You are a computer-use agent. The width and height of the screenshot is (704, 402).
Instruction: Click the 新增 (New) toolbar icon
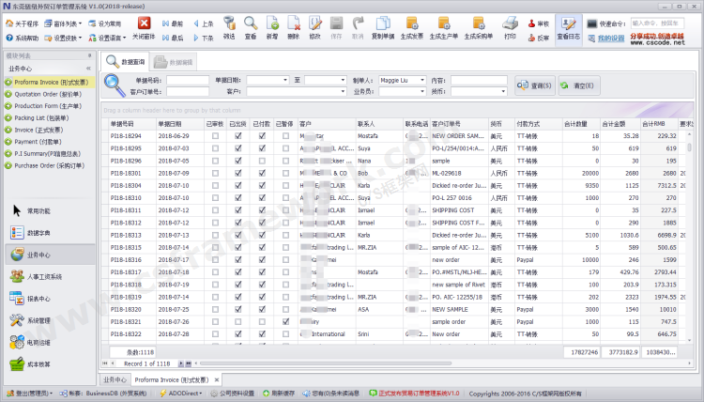pos(271,25)
